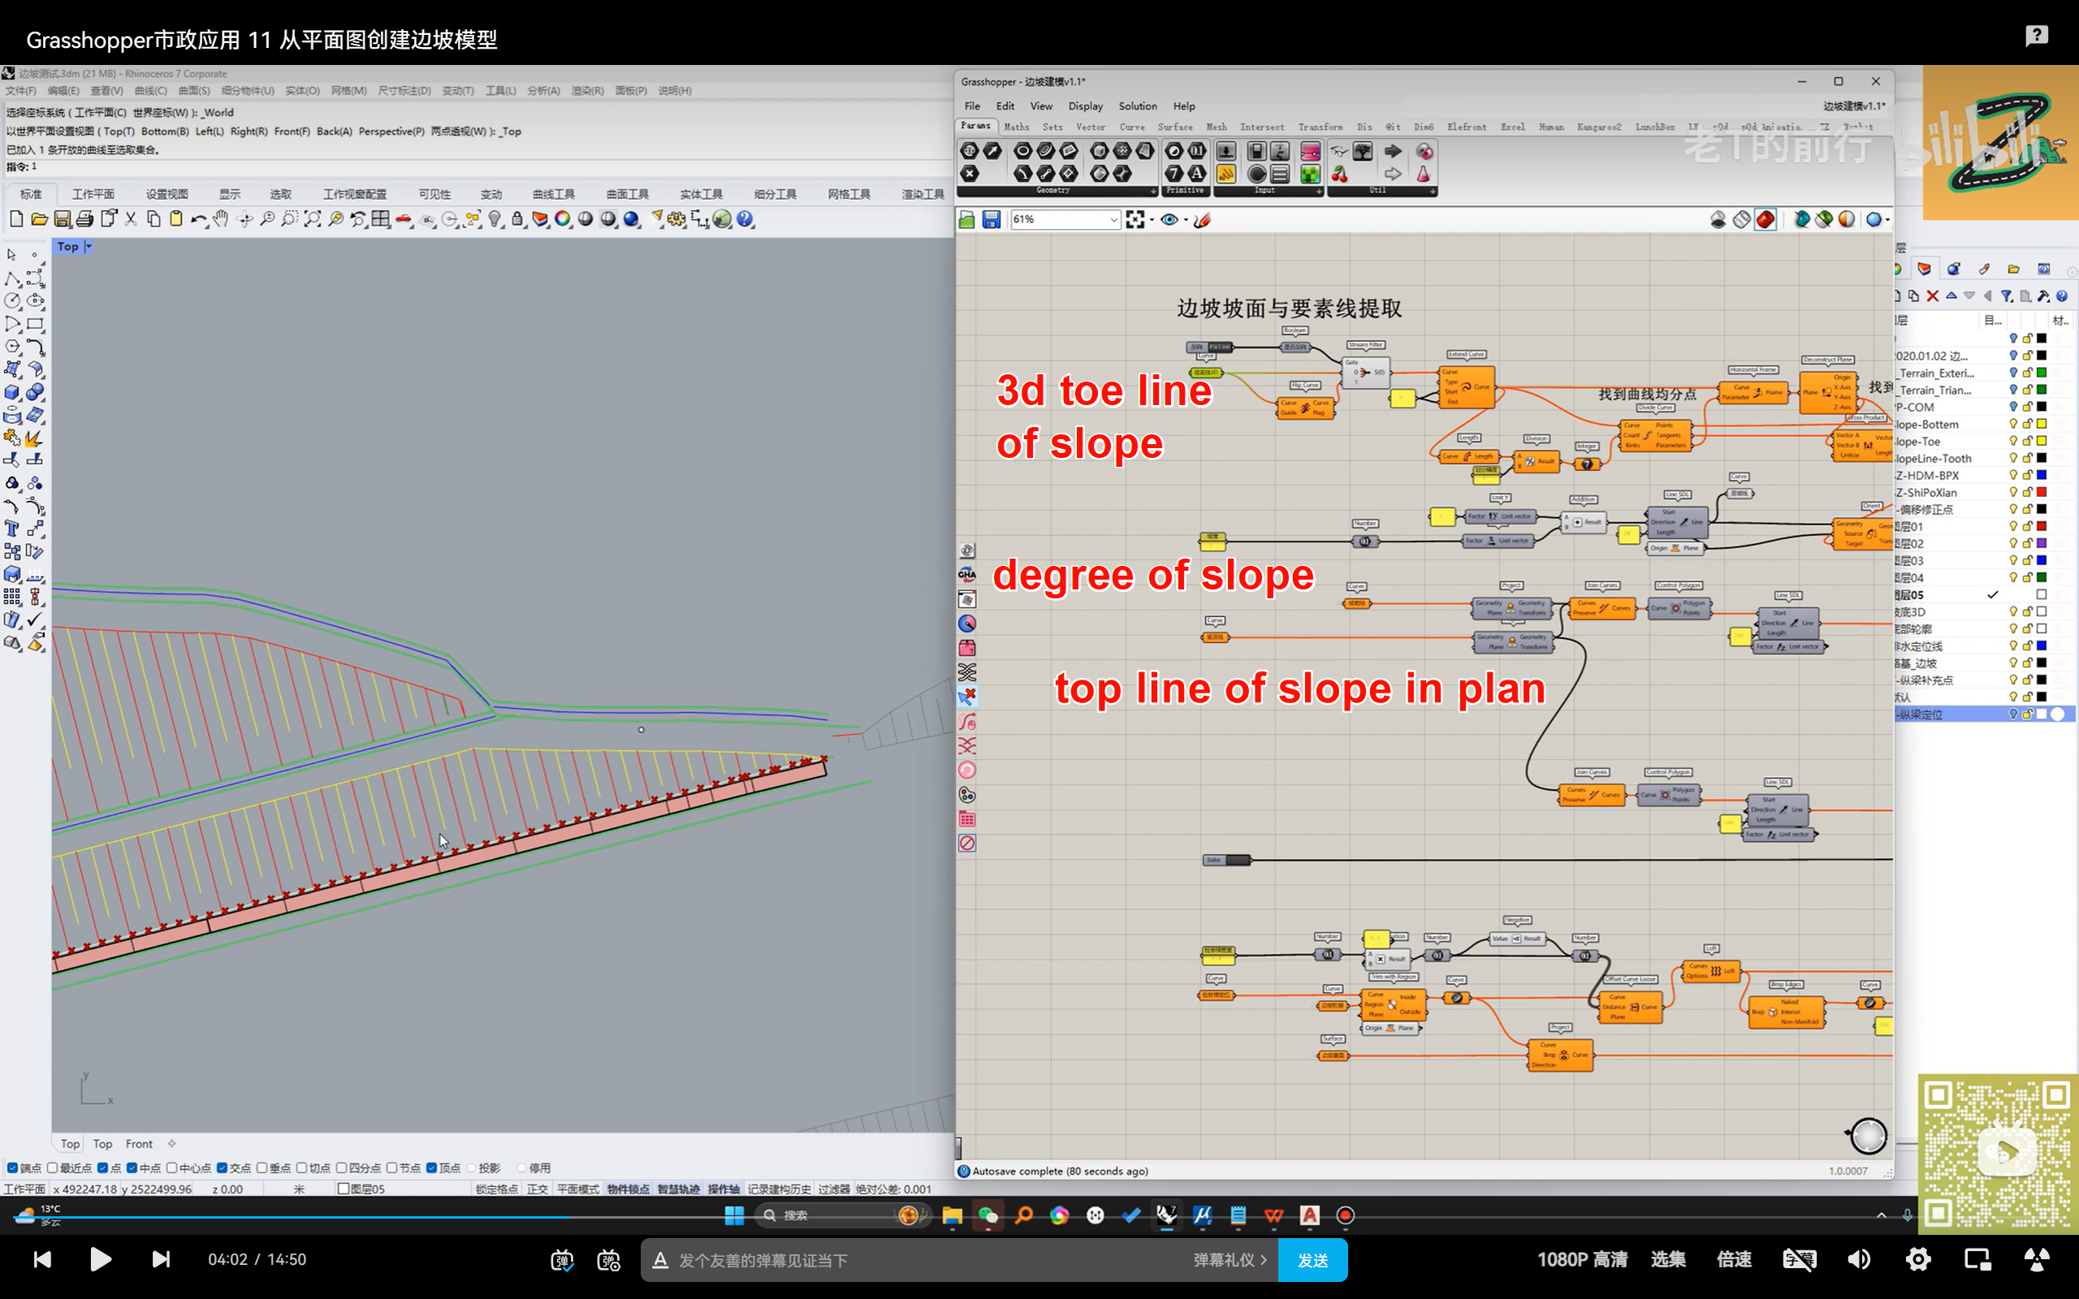This screenshot has width=2079, height=1299.
Task: Uncheck the 中点 object snap
Action: pyautogui.click(x=132, y=1167)
